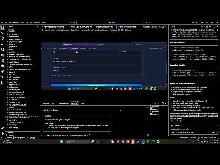Open Firefox from the Windows taskbar
The width and height of the screenshot is (220, 165).
click(118, 142)
